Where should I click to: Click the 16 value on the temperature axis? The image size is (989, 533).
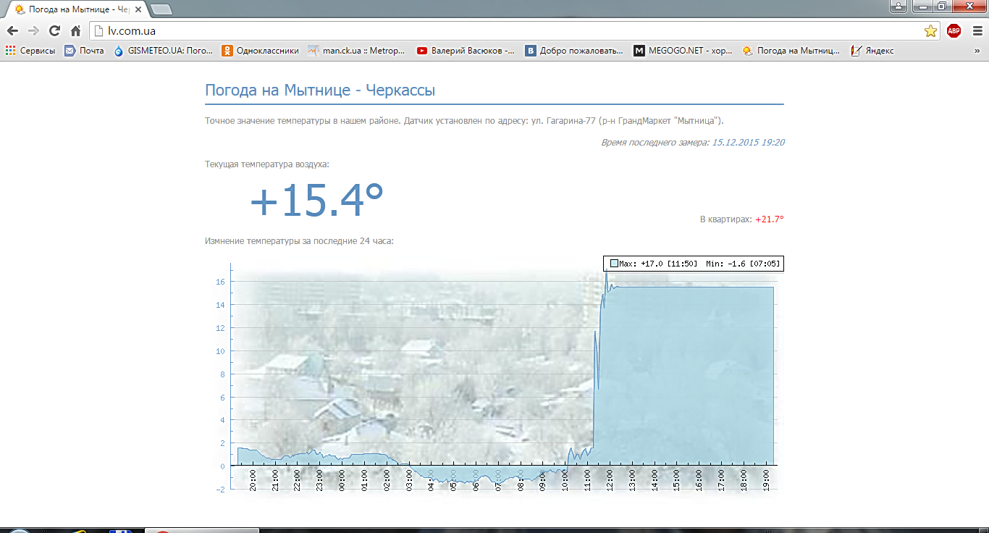pos(220,282)
